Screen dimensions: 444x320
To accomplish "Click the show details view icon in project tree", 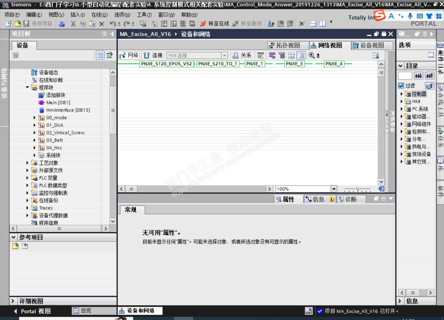I will pos(100,55).
